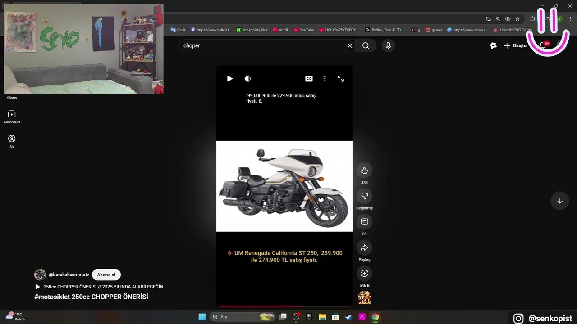
Task: Start voice search with microphone
Action: pos(388,45)
